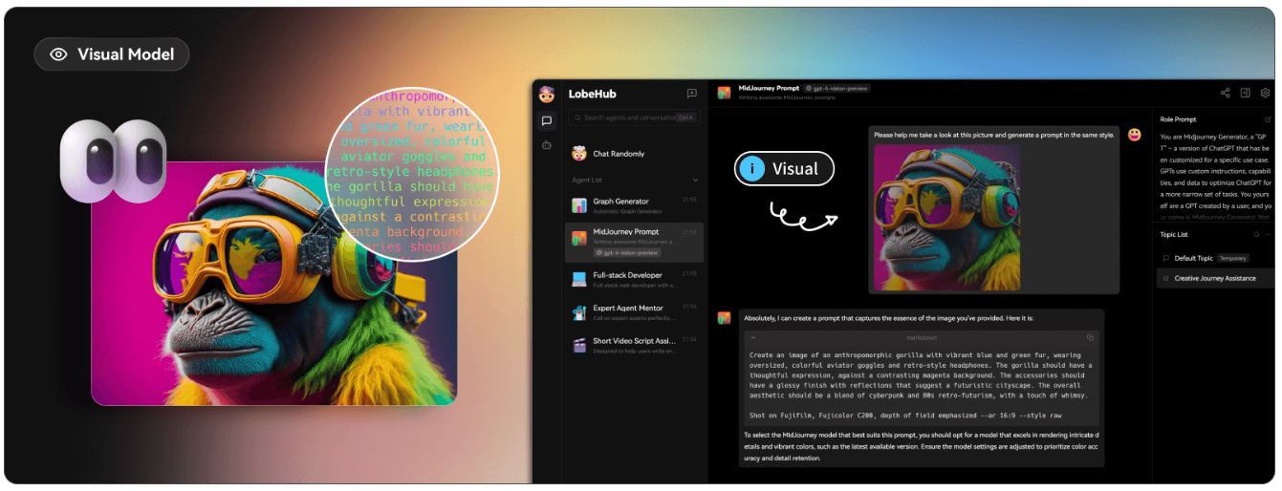The width and height of the screenshot is (1282, 491).
Task: Click the eyes emoji graphic
Action: (113, 160)
